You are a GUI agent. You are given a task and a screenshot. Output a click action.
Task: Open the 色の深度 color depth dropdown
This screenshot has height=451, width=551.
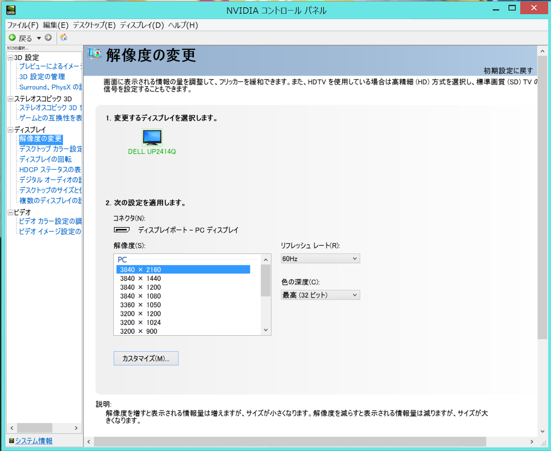[320, 295]
